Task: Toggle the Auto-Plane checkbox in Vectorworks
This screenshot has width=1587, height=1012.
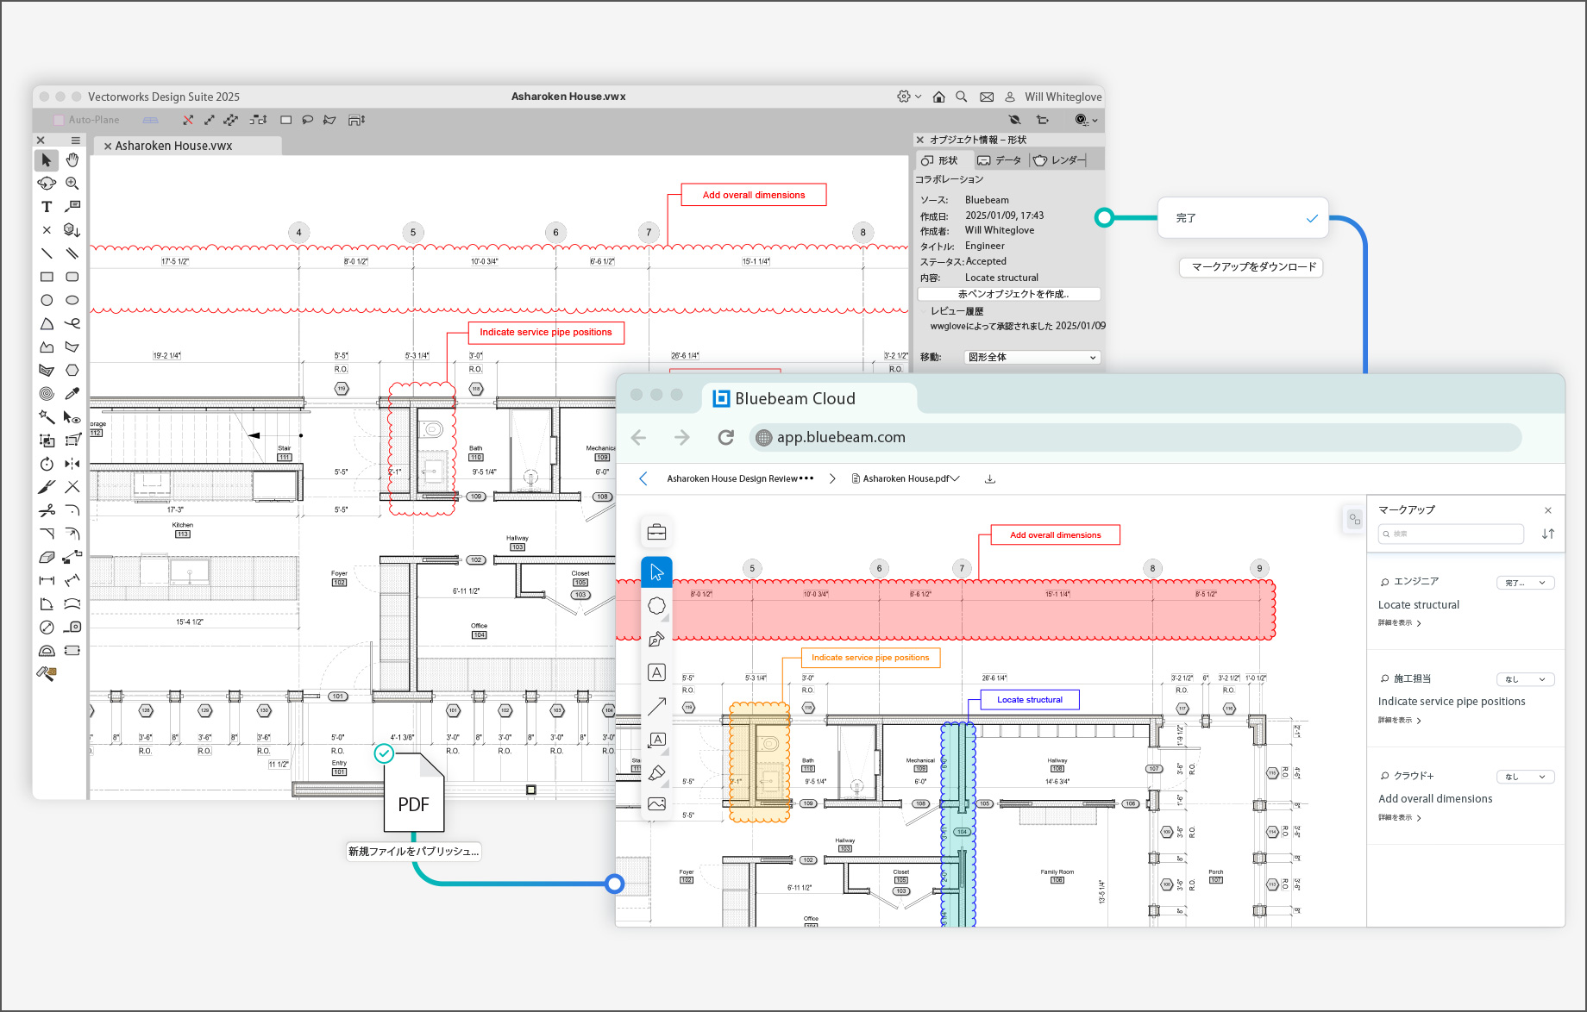Action: 59,120
